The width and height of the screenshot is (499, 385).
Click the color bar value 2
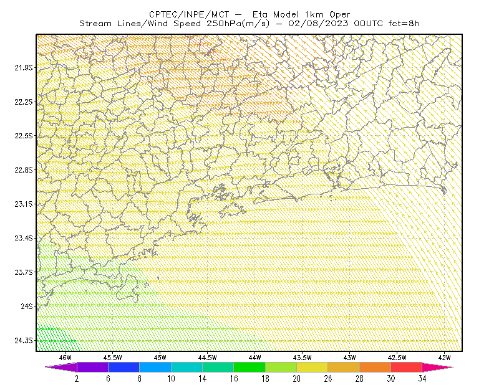(77, 379)
